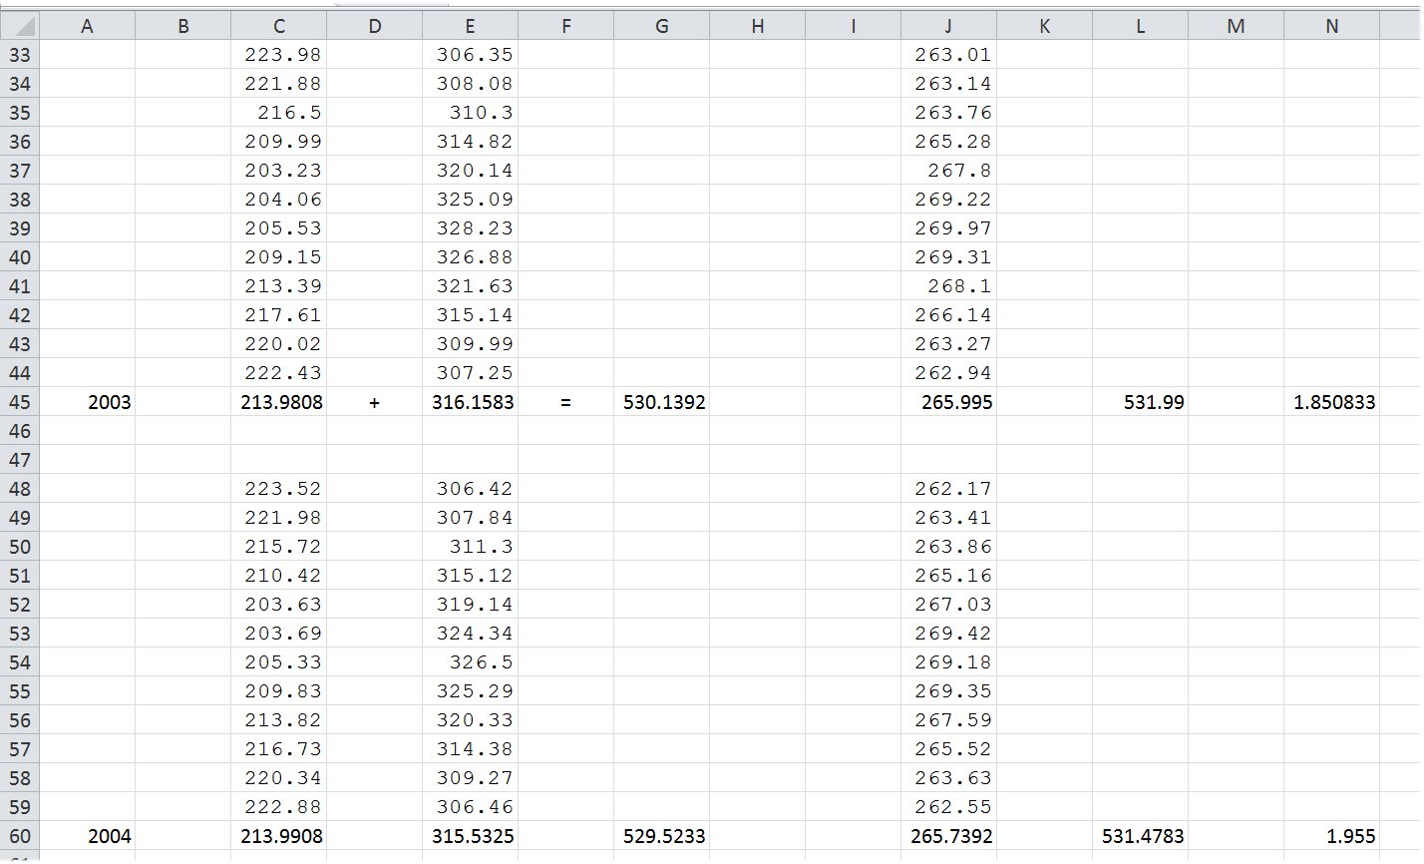Click cell with value 311.3
Image resolution: width=1424 pixels, height=864 pixels.
click(x=470, y=547)
